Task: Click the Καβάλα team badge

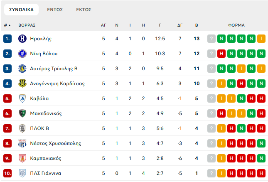Action: point(22,98)
